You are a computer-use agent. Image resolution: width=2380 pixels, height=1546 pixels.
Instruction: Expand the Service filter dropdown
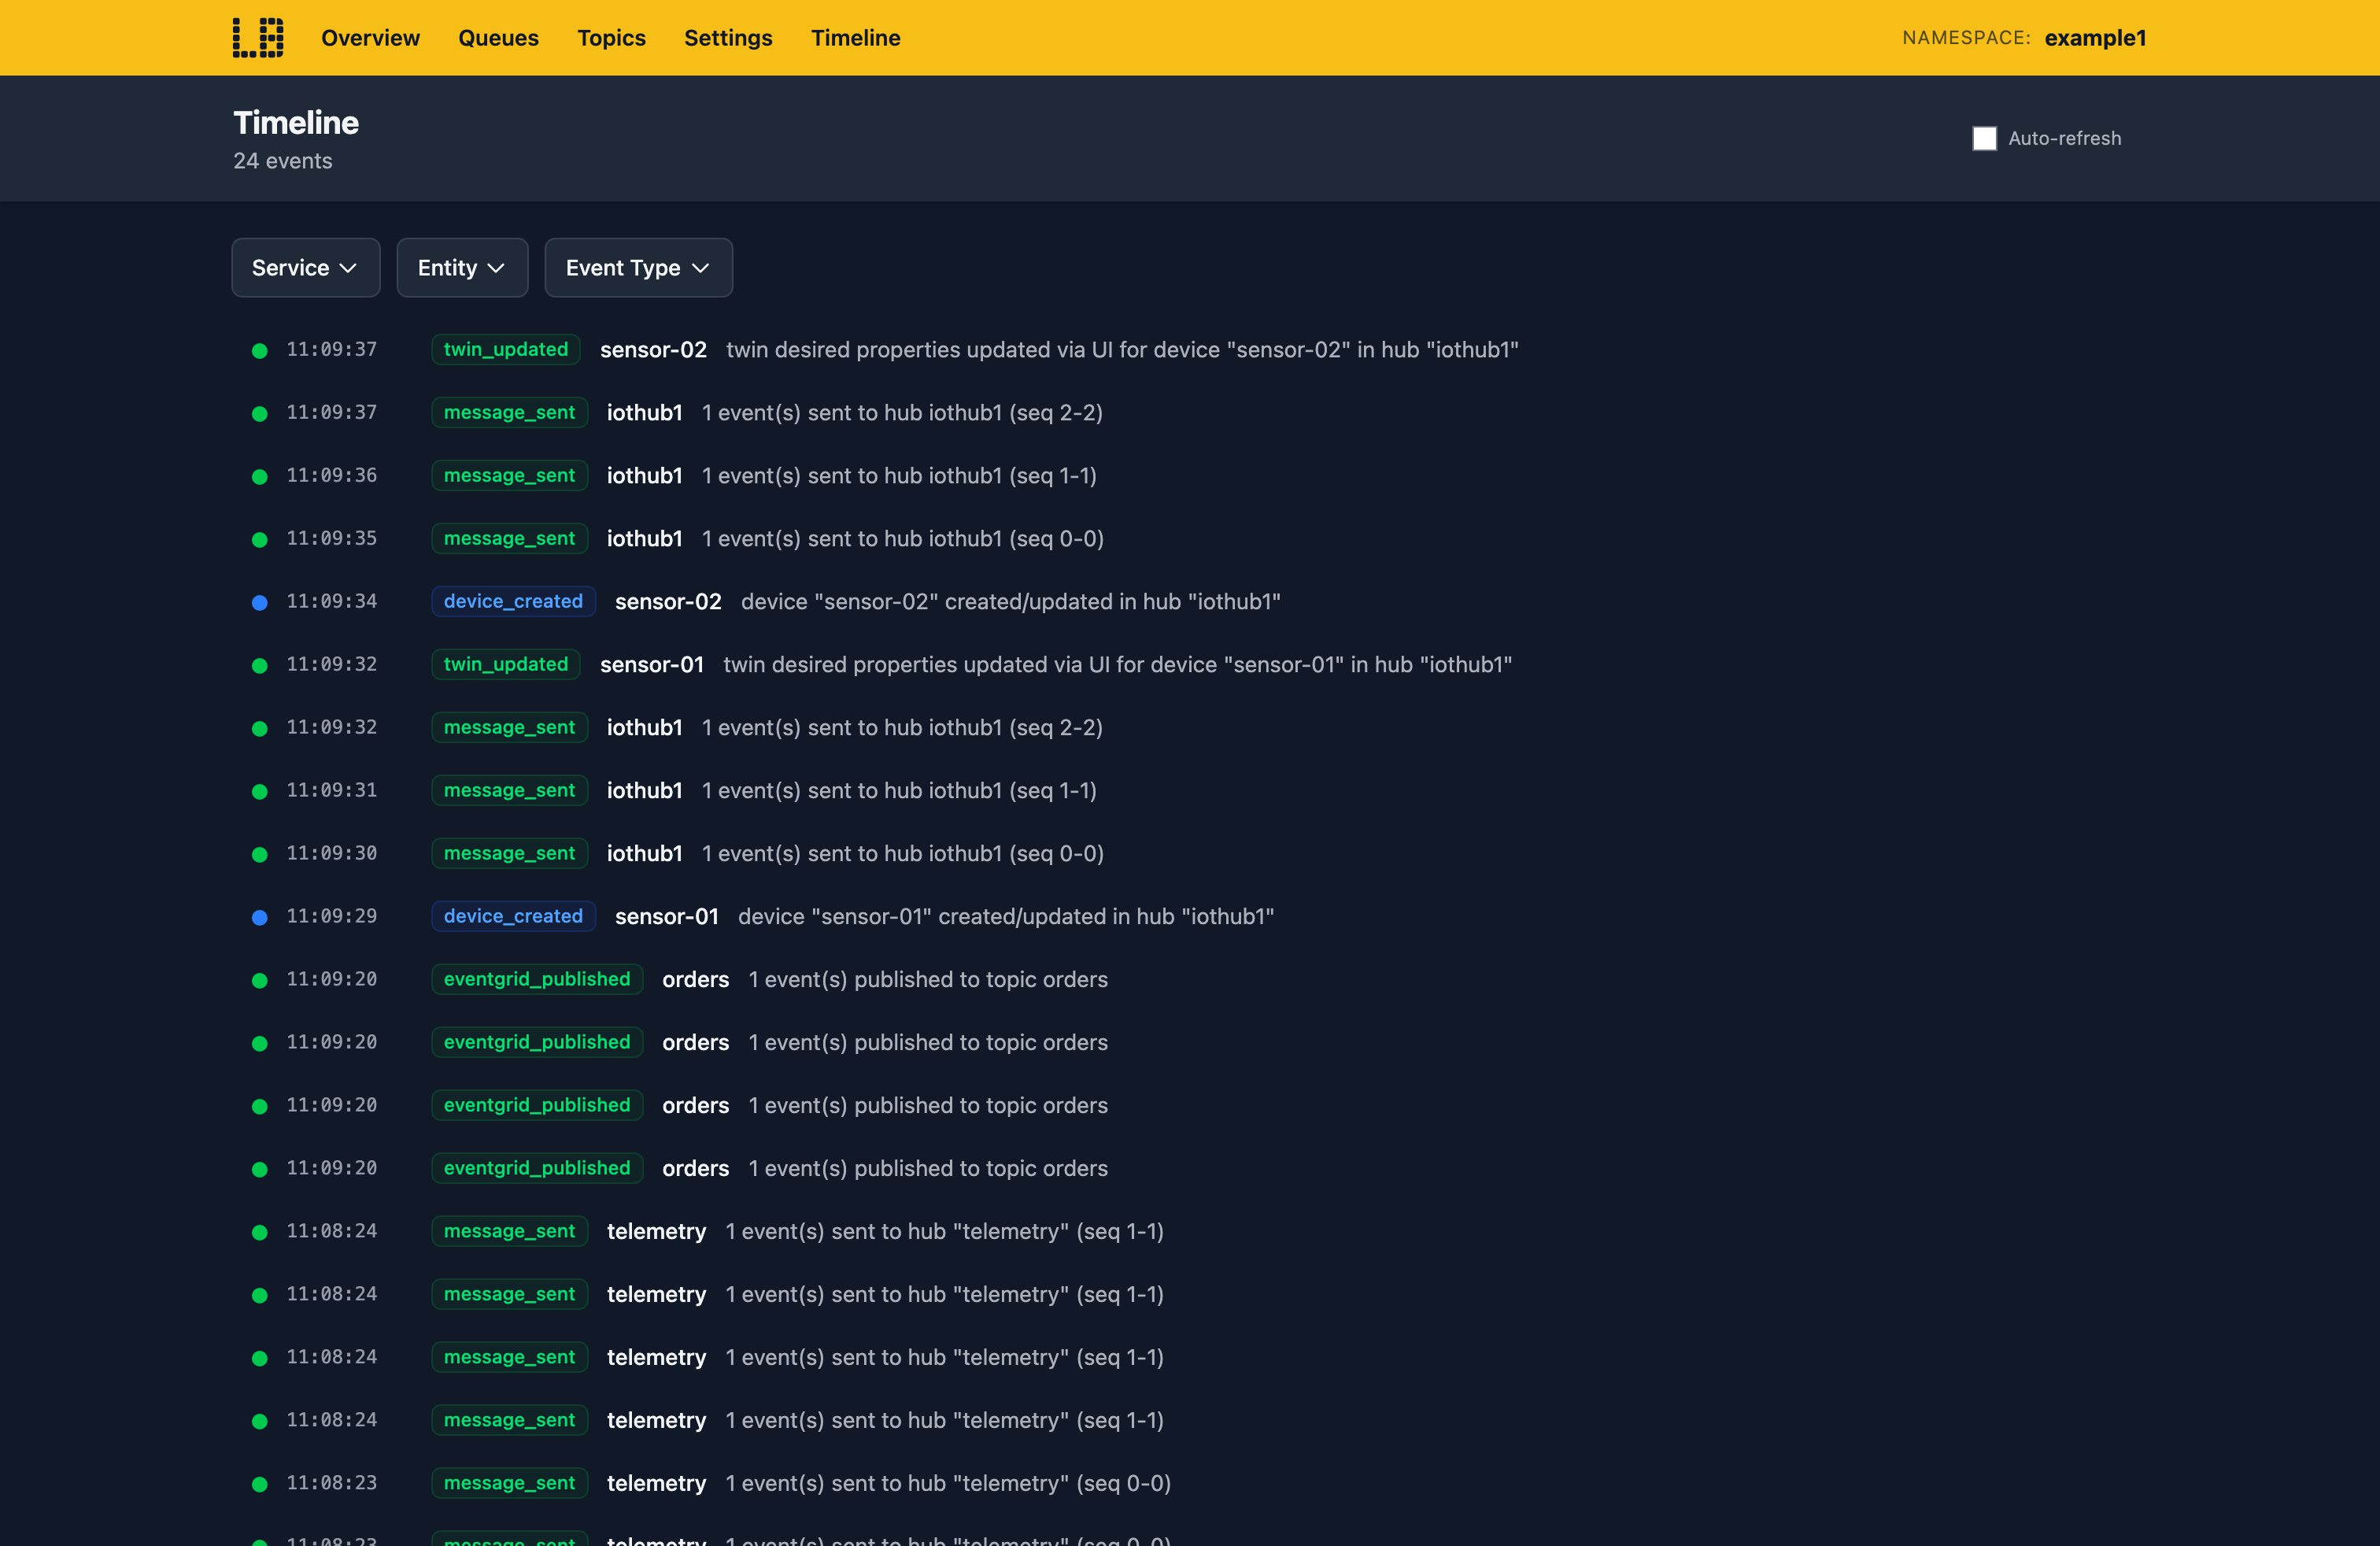point(306,267)
